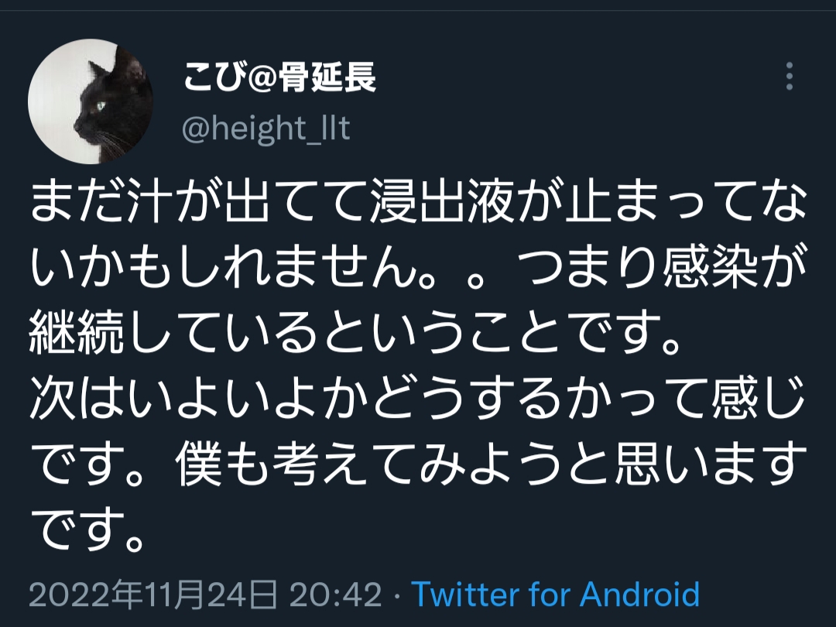The height and width of the screenshot is (627, 836).
Task: Open the three-dot more options menu
Action: click(x=790, y=76)
